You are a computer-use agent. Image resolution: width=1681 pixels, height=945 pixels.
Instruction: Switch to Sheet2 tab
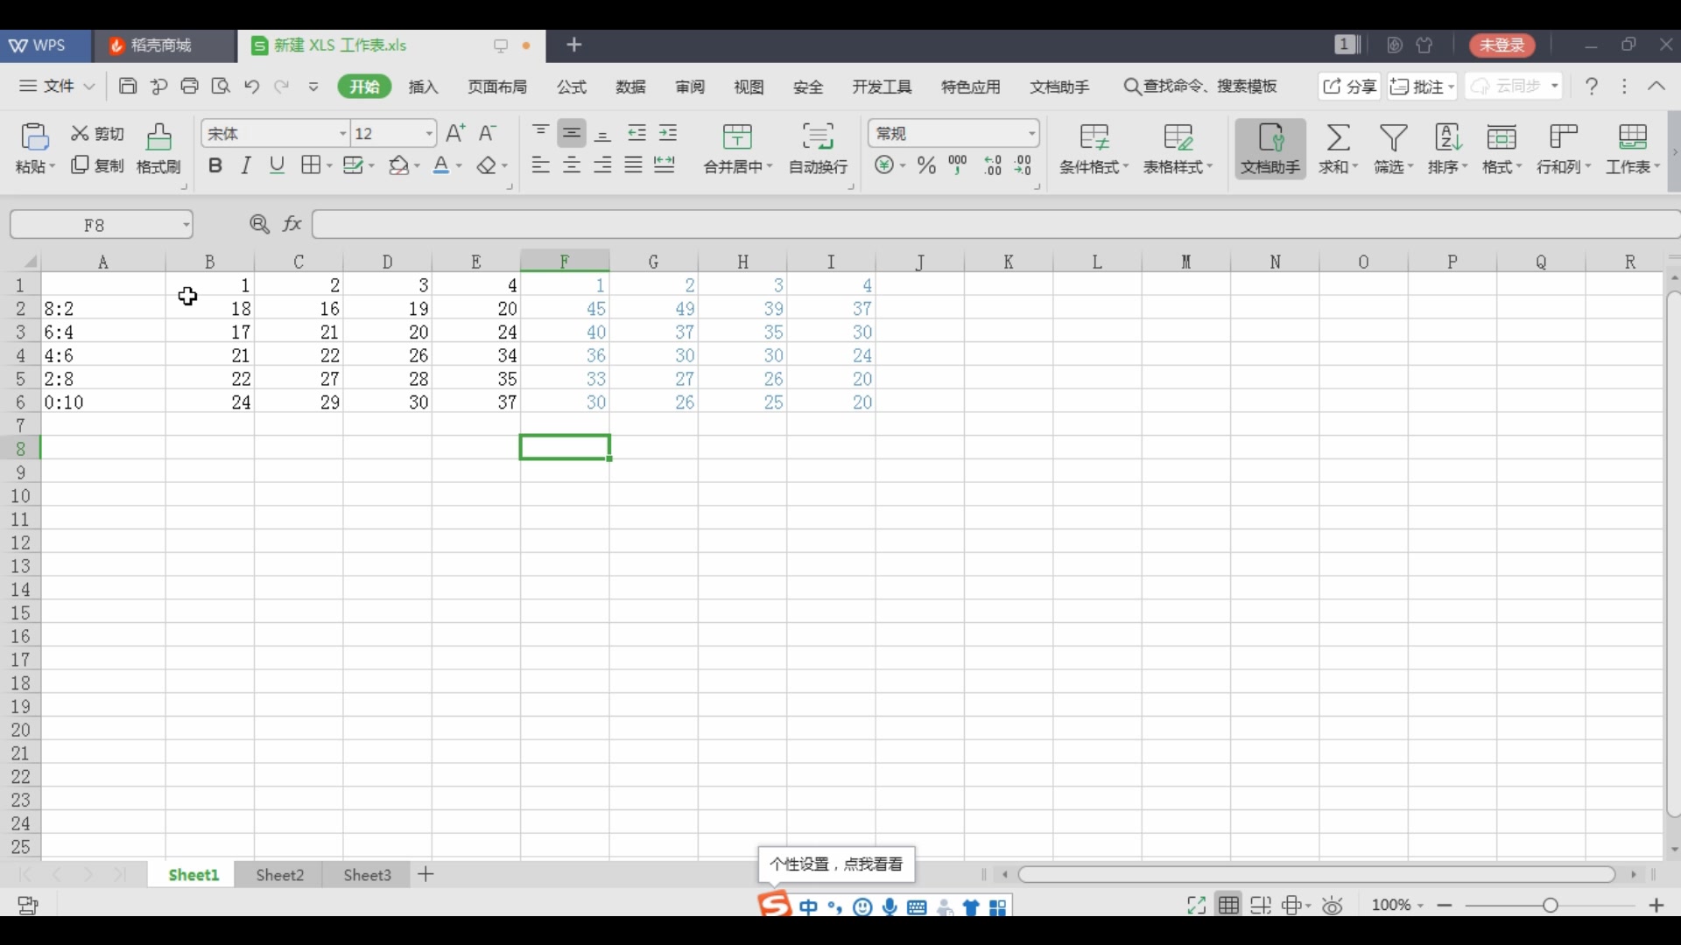pos(279,875)
